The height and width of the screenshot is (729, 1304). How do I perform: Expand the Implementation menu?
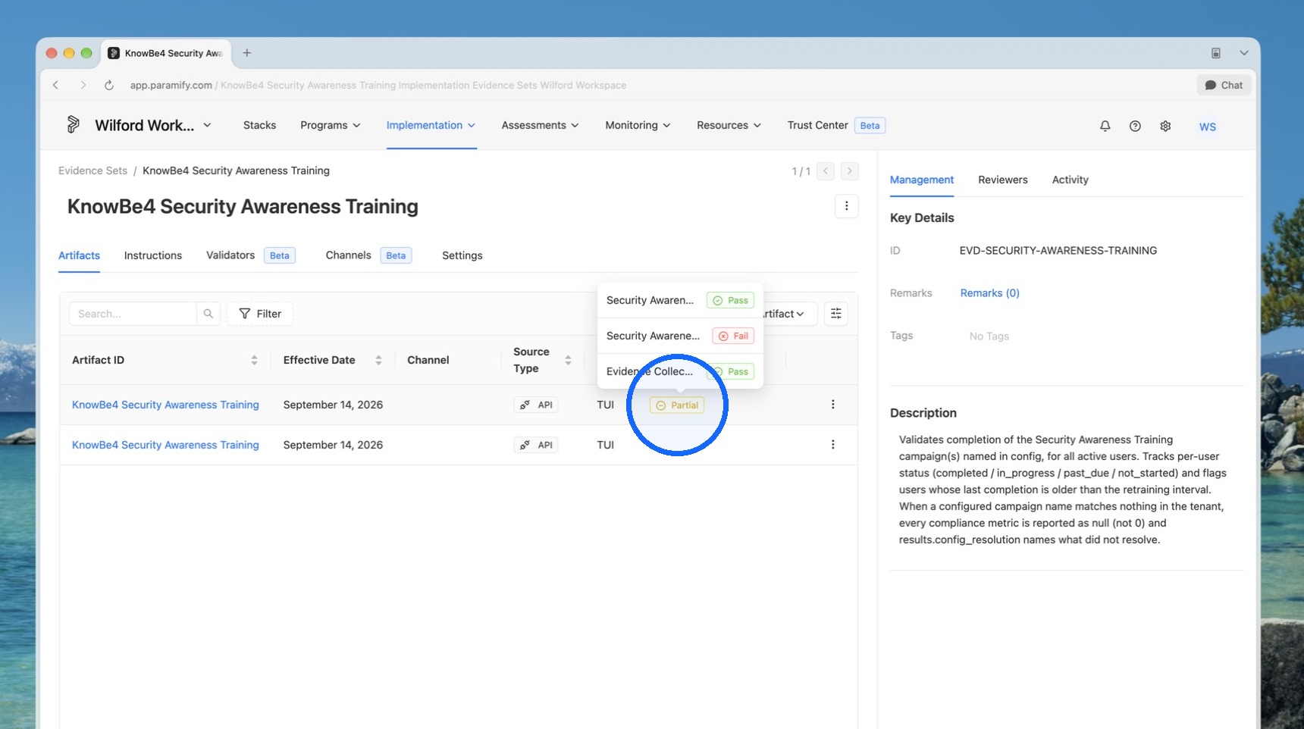[x=431, y=125]
